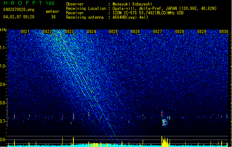Click the bright meteor echo burst near 0827

[x=165, y=122]
